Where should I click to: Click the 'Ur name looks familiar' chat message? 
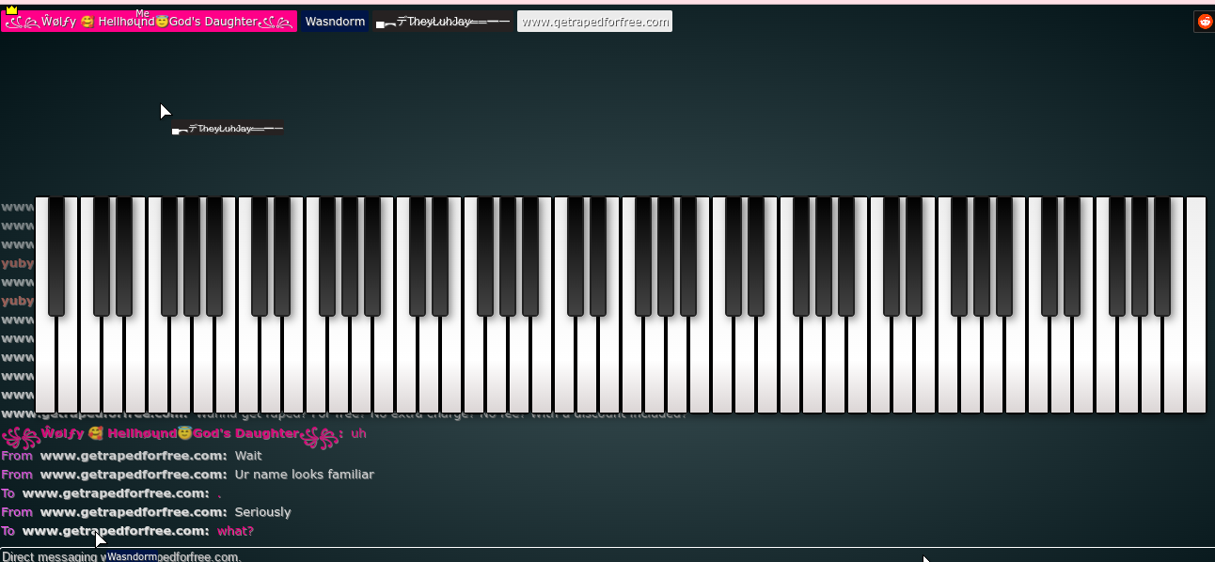click(304, 475)
